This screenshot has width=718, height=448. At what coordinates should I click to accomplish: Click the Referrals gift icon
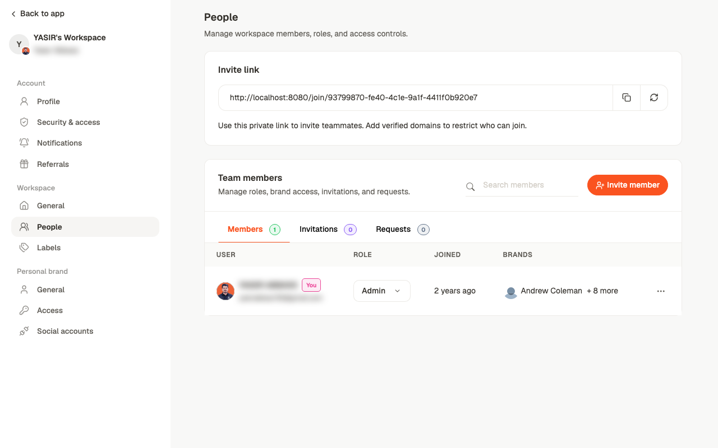tap(24, 164)
